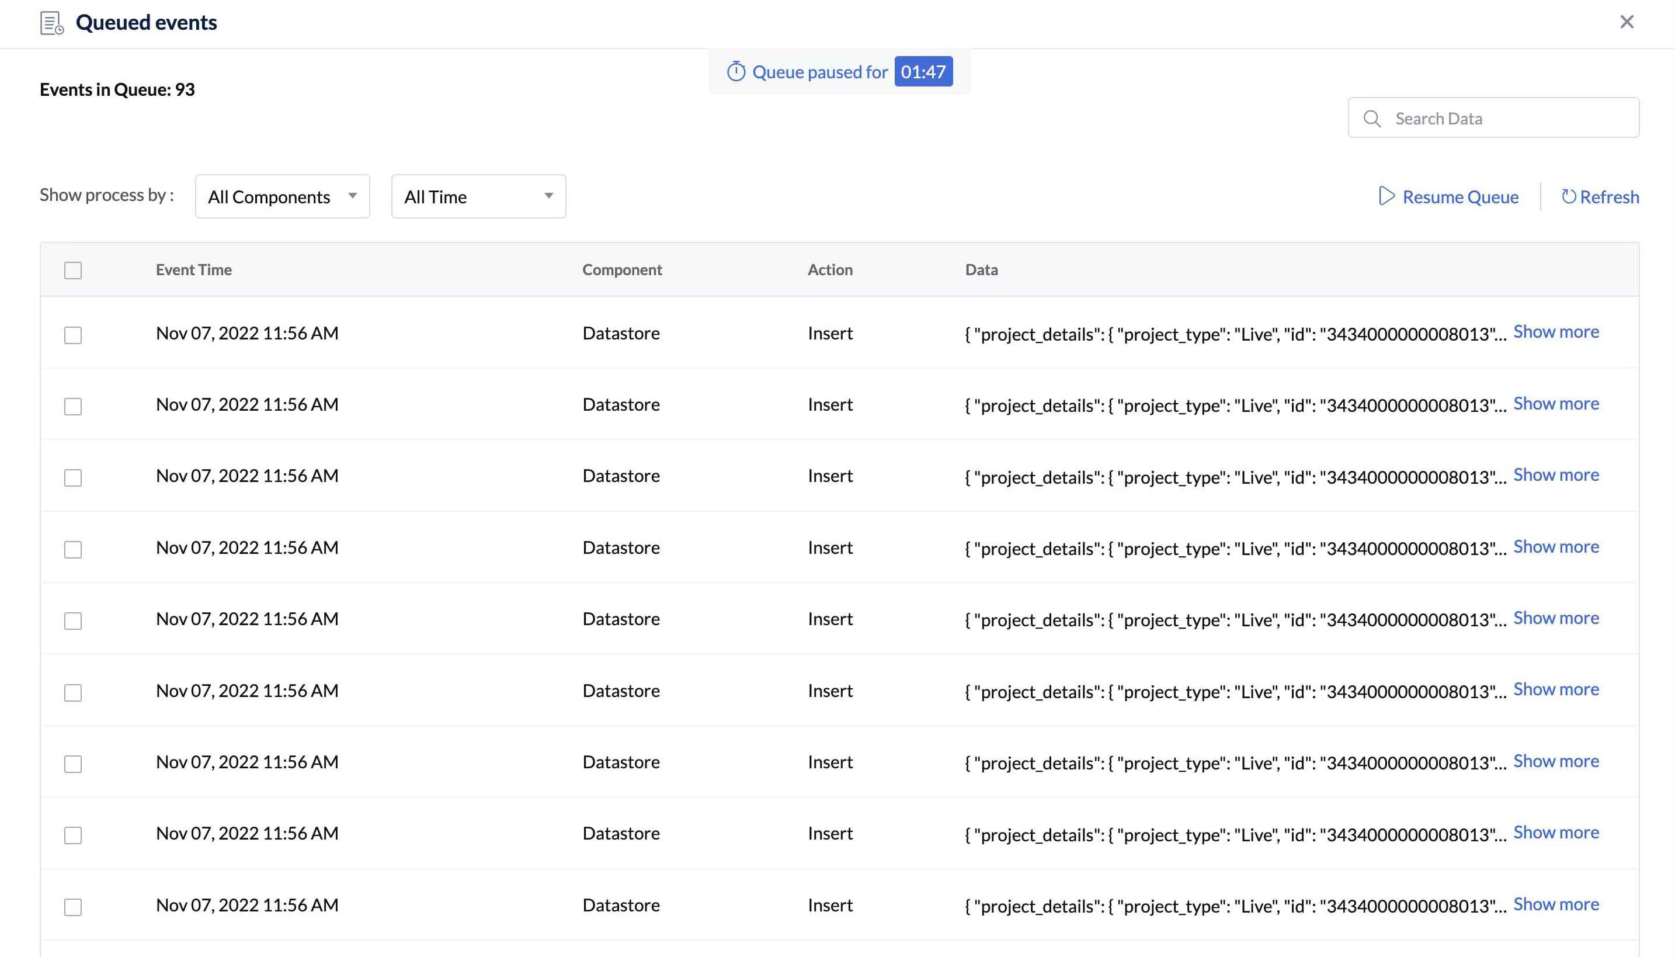Check the seventh event row checkbox
1675x957 pixels.
tap(73, 764)
